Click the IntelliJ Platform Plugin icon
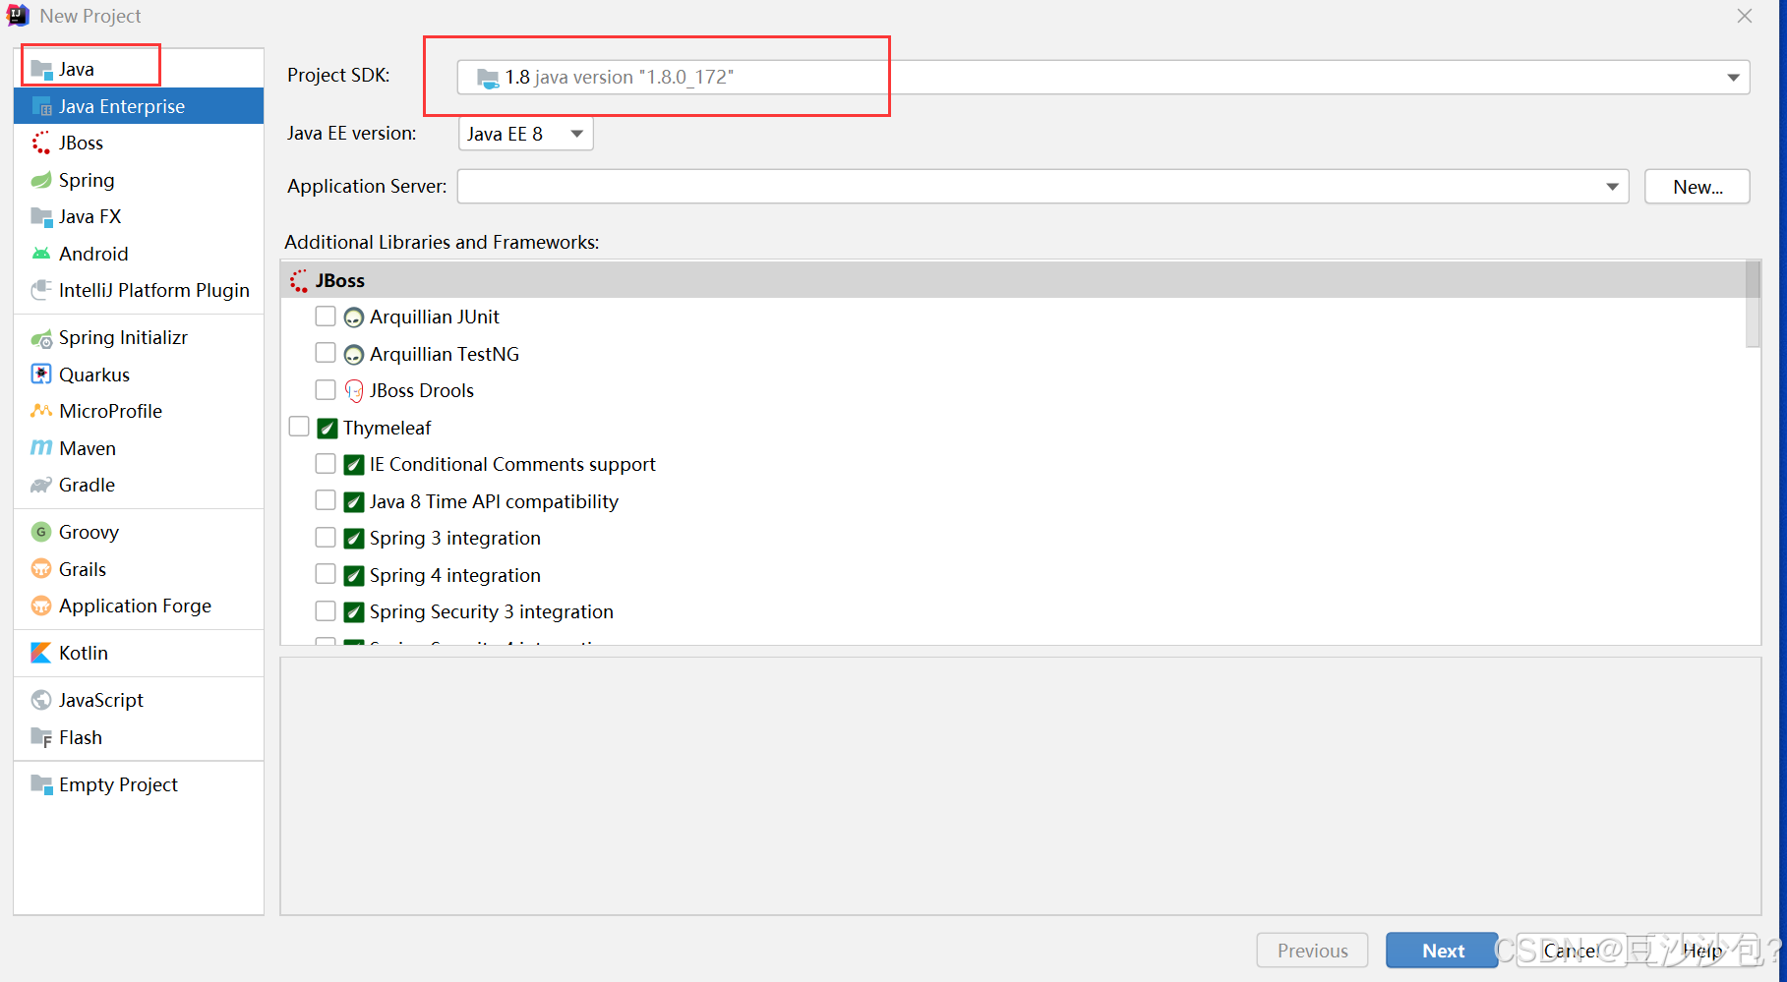Image resolution: width=1787 pixels, height=982 pixels. click(x=41, y=290)
